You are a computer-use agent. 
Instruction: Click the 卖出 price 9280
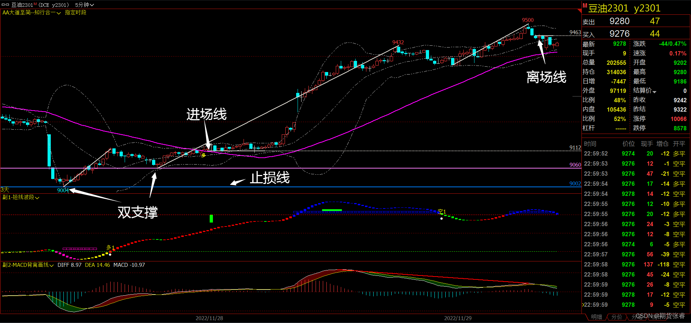pyautogui.click(x=619, y=21)
